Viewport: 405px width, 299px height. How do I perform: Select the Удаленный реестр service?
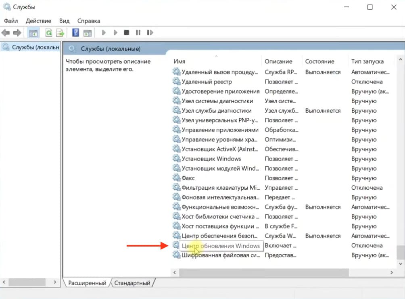pos(281,82)
